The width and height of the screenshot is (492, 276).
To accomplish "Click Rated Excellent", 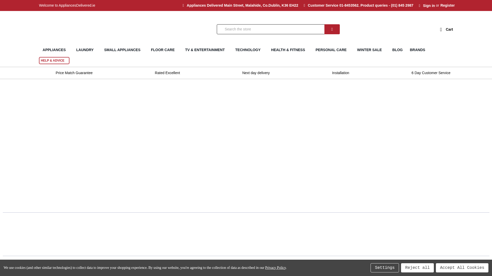I will point(167,73).
